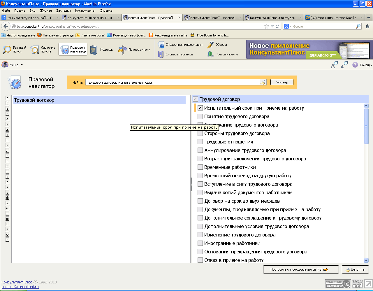
Task: Open Правка menu
Action: coord(20,10)
